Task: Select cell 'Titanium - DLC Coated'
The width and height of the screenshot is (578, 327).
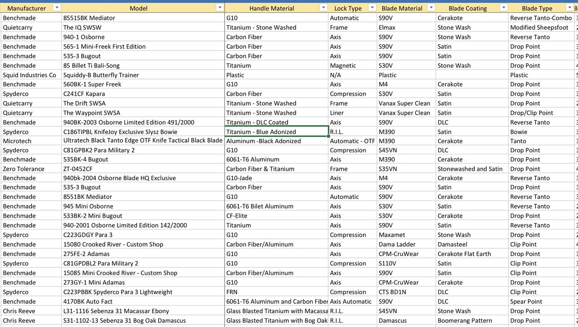Action: pyautogui.click(x=276, y=122)
